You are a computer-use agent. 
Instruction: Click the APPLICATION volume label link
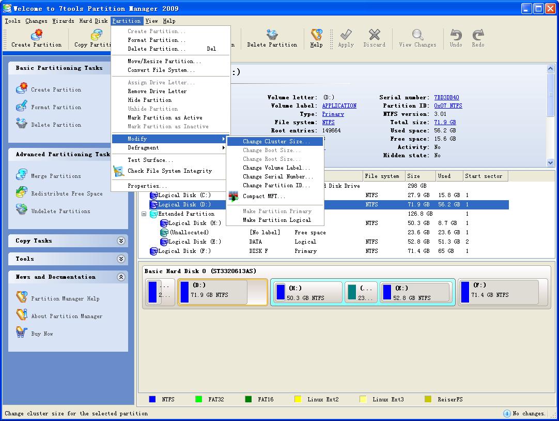(339, 106)
